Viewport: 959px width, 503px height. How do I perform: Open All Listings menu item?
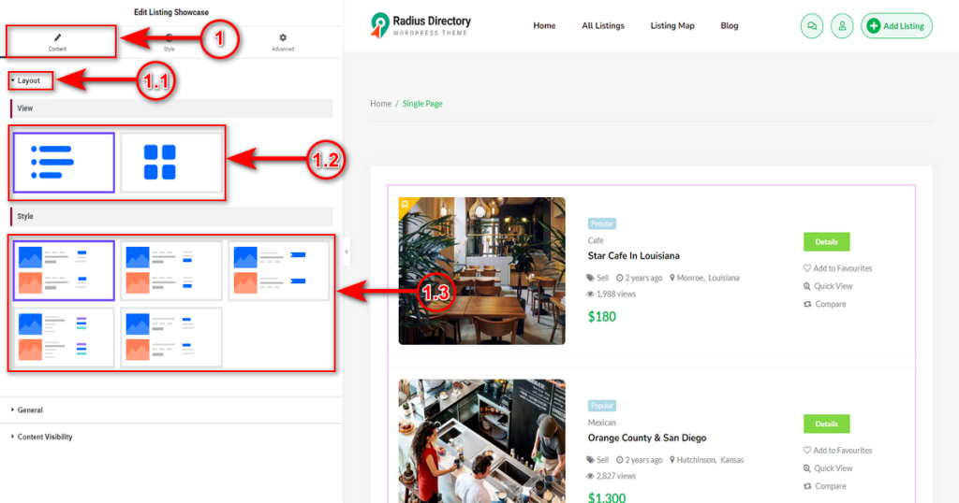[603, 25]
